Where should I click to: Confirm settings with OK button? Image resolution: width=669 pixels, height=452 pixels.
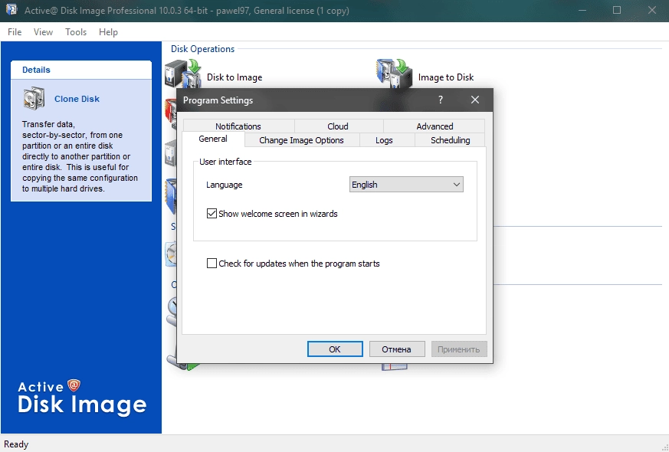335,349
